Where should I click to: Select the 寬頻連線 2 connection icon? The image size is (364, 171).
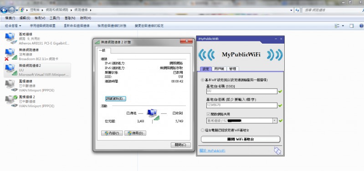[11, 101]
